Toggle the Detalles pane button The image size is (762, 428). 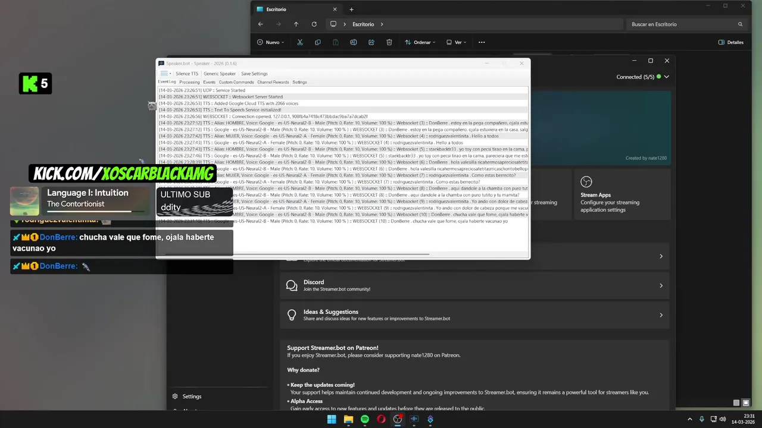731,42
